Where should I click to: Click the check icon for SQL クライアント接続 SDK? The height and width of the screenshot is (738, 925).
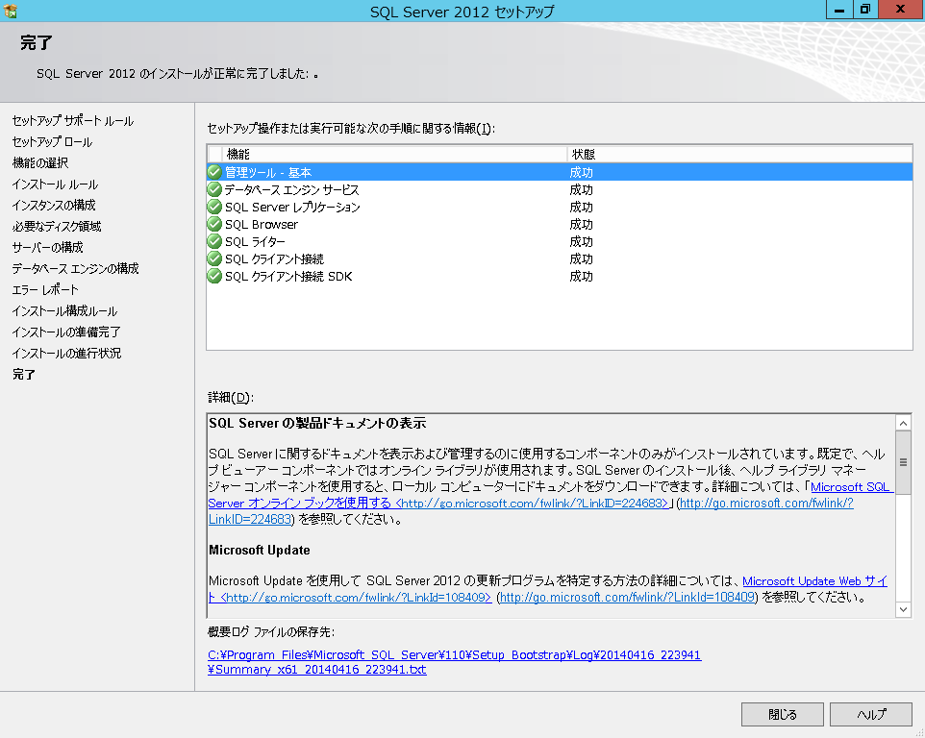214,276
